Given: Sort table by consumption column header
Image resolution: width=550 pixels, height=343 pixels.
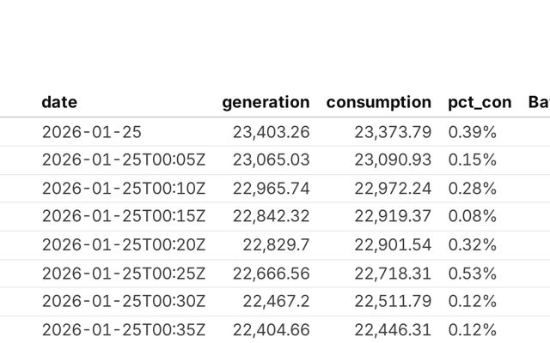Looking at the screenshot, I should [x=378, y=102].
